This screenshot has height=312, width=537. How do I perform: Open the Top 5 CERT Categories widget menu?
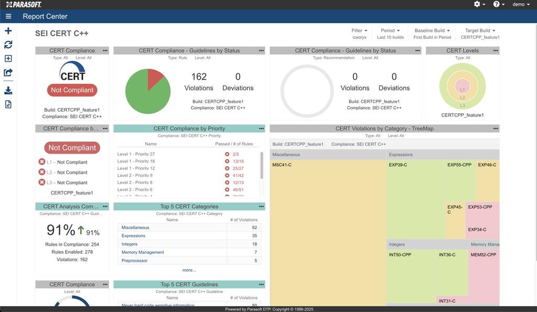coord(261,207)
